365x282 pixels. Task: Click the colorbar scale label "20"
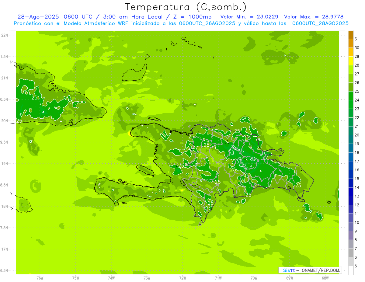click(357, 135)
